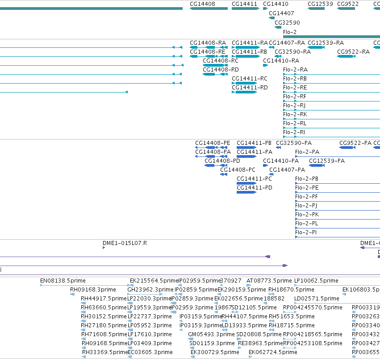
Task: Click the CG14408-PA protein label
Action: (213, 152)
